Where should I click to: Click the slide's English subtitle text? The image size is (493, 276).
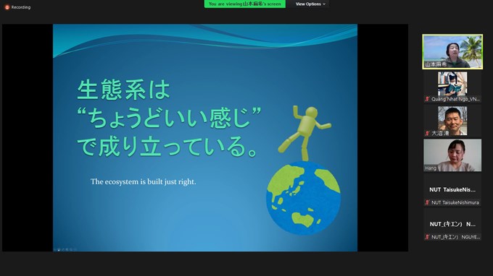click(144, 181)
